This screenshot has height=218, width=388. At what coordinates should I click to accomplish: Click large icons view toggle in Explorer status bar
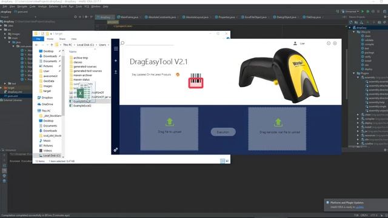pyautogui.click(x=227, y=161)
